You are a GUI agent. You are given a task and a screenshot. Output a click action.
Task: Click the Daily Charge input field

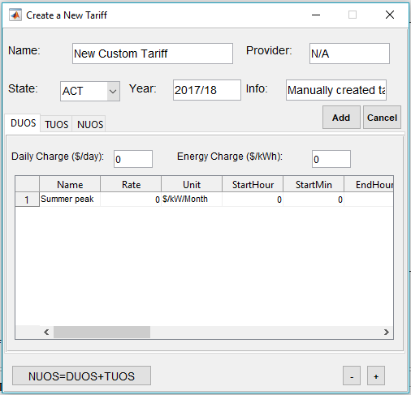(x=133, y=159)
